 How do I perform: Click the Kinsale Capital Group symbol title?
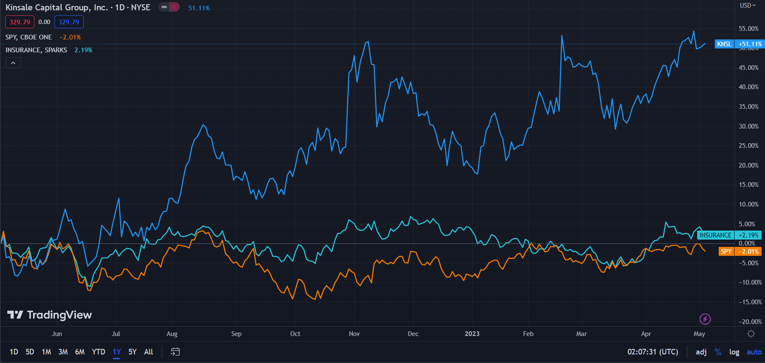coord(78,7)
